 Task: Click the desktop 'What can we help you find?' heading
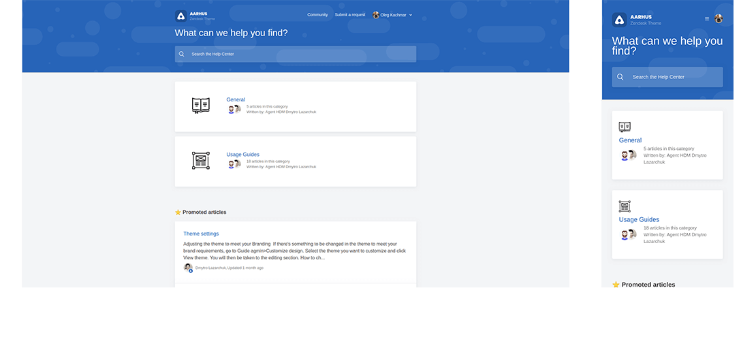232,33
